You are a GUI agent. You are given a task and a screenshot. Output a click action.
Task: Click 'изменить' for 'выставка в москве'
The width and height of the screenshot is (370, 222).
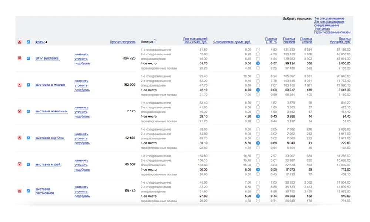(81, 81)
